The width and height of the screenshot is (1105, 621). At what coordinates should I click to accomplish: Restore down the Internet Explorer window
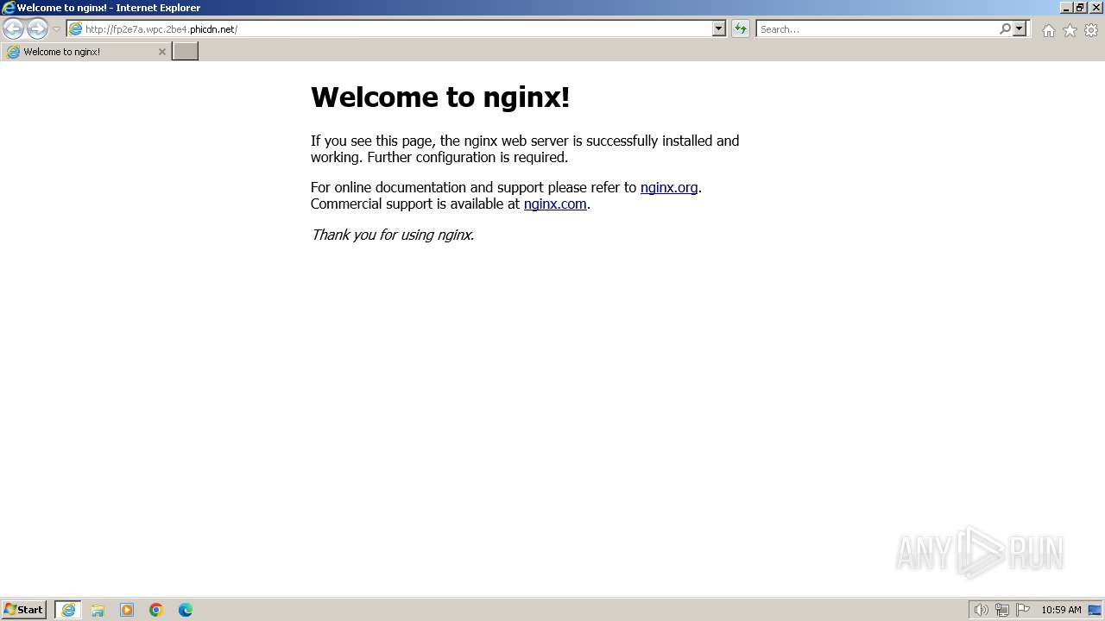(x=1080, y=8)
